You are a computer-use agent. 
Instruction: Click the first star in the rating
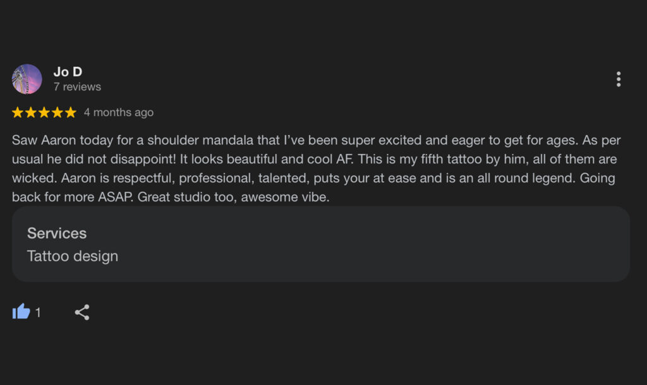click(18, 112)
